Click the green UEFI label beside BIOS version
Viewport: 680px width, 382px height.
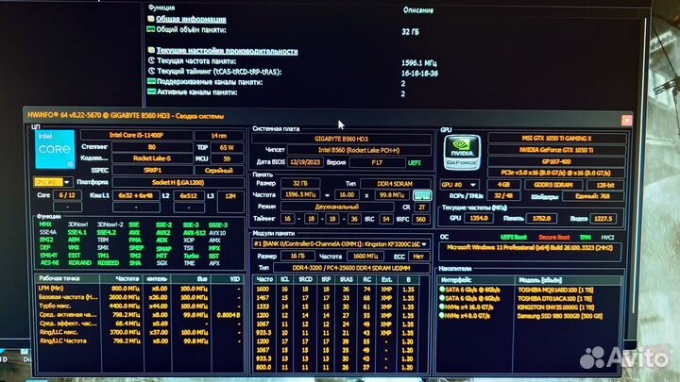tap(415, 163)
